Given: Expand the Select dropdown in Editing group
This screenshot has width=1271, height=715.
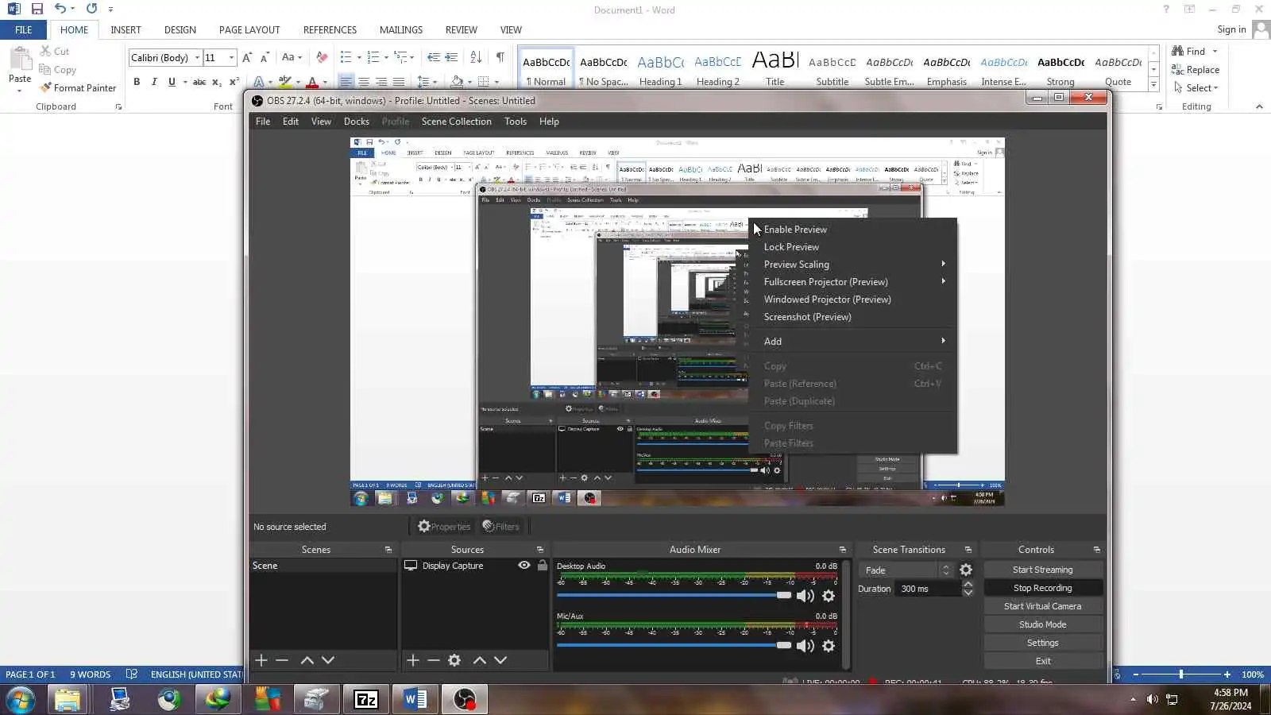Looking at the screenshot, I should pyautogui.click(x=1196, y=87).
